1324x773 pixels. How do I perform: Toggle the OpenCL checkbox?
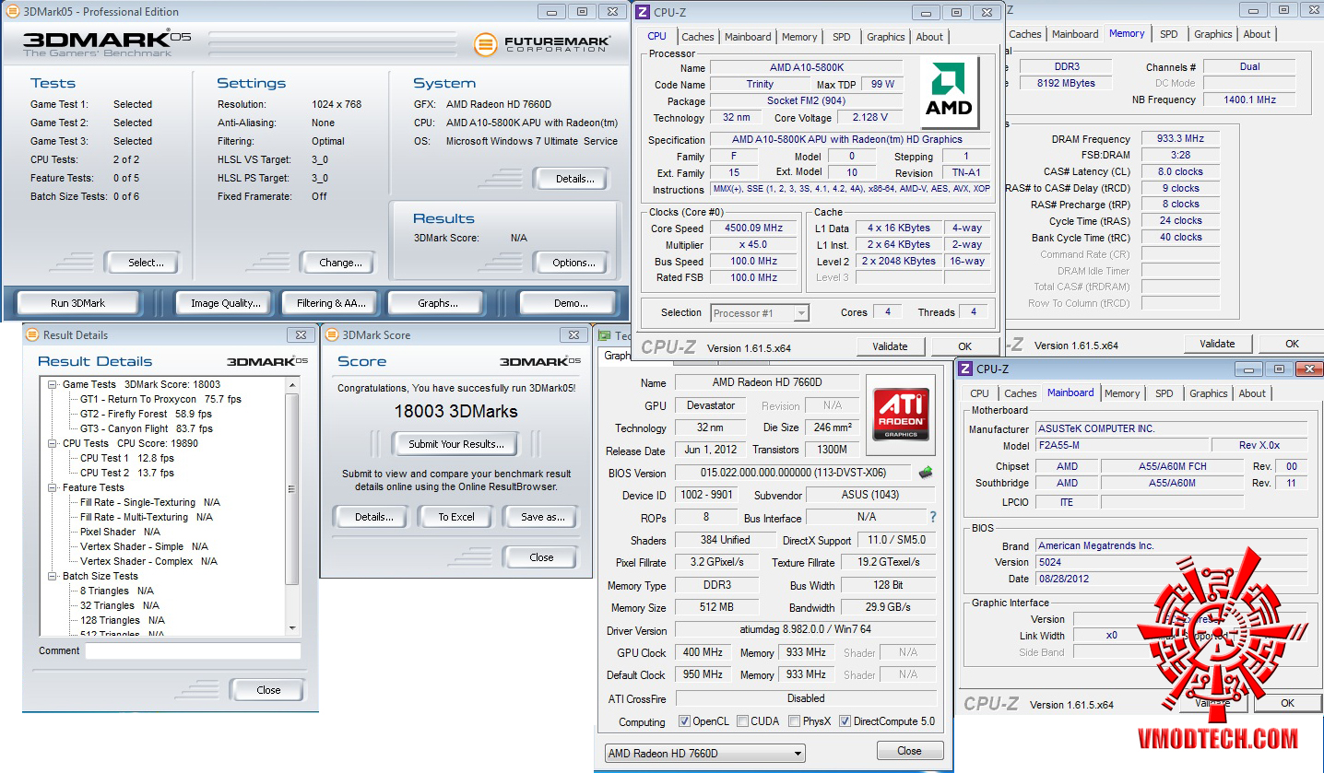684,721
